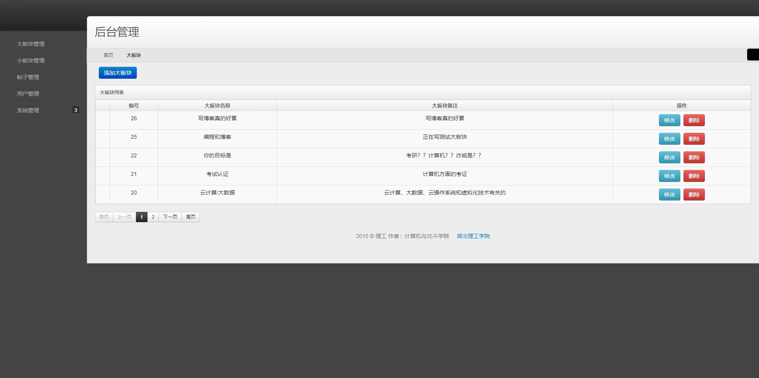
Task: Go to 首页 in the breadcrumb
Action: click(x=108, y=55)
